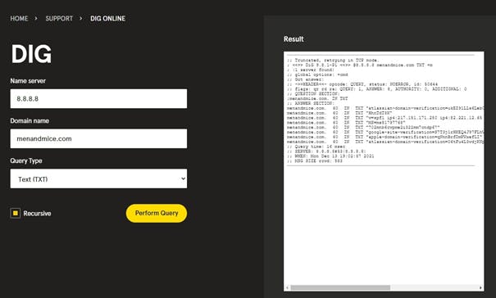Open the Query Type dropdown
This screenshot has width=496, height=298.
point(98,178)
